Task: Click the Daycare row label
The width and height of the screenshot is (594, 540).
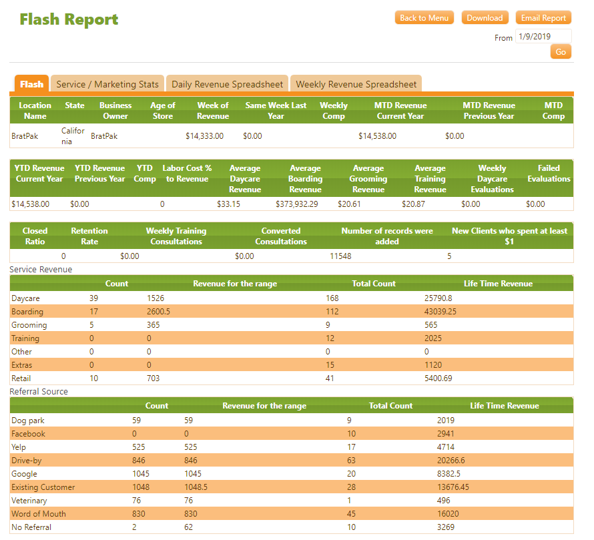Action: point(25,298)
